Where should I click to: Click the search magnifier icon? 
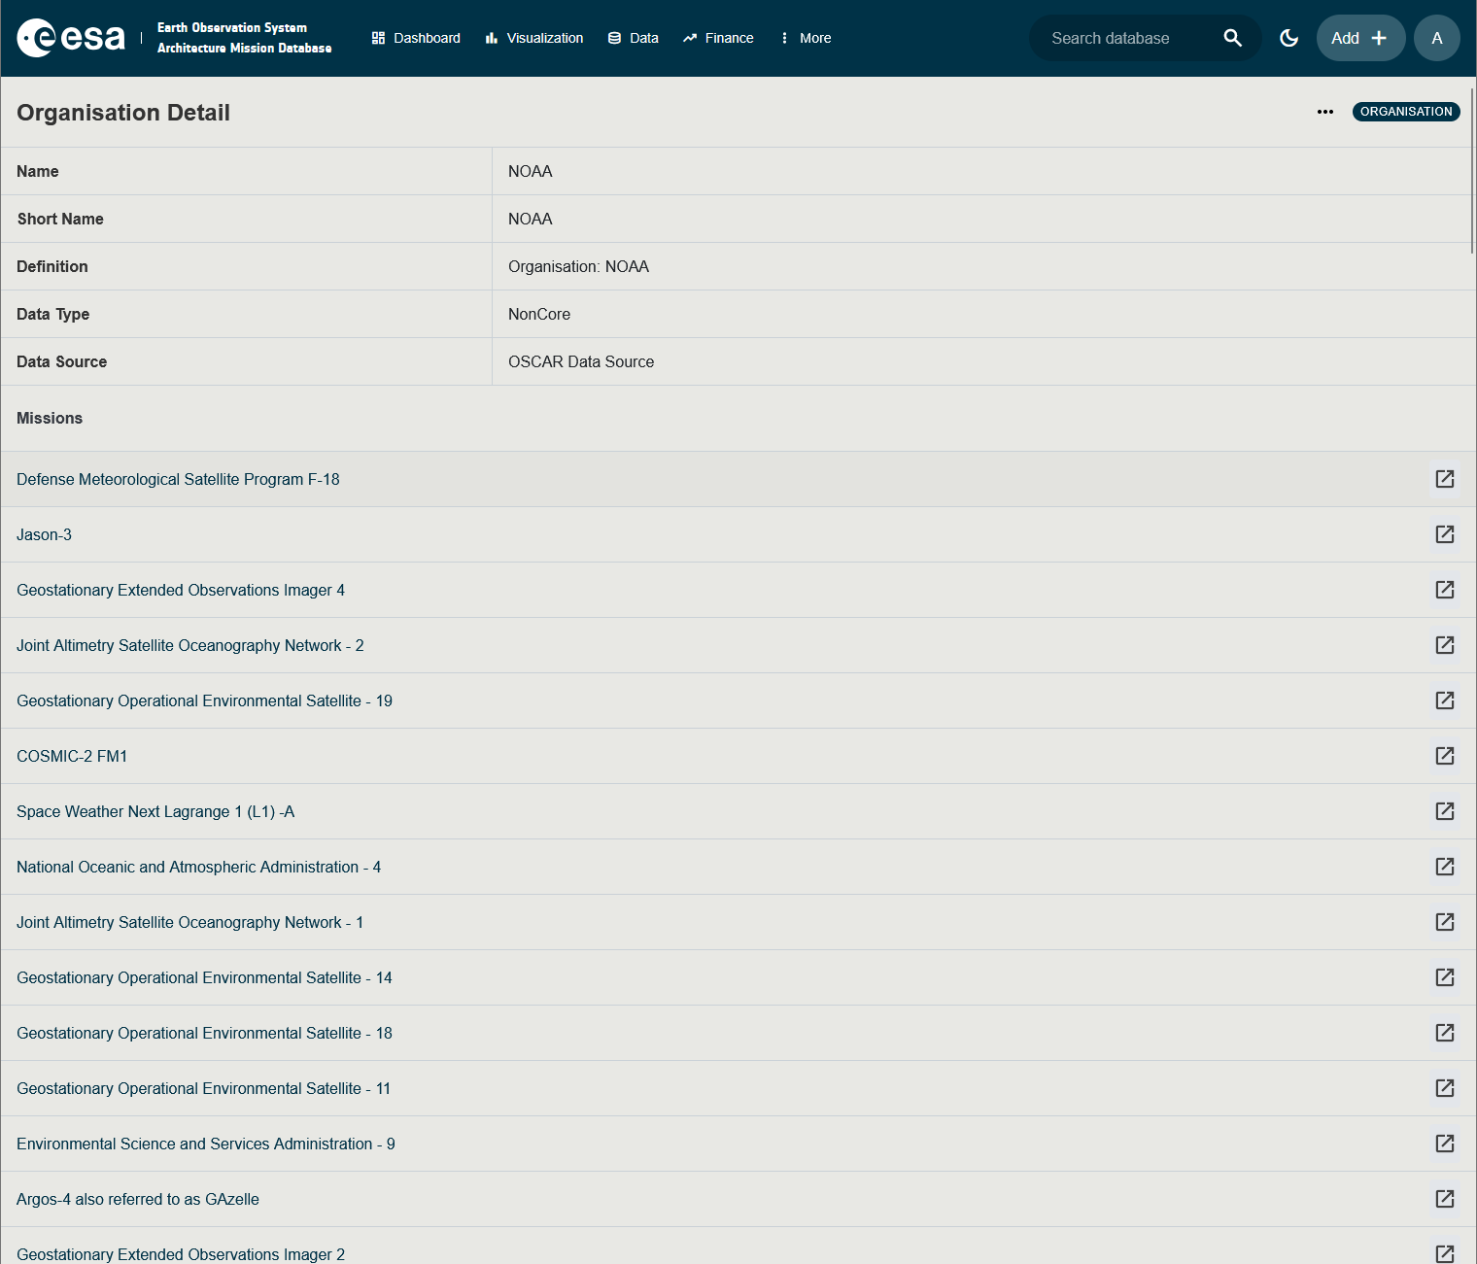(x=1232, y=38)
